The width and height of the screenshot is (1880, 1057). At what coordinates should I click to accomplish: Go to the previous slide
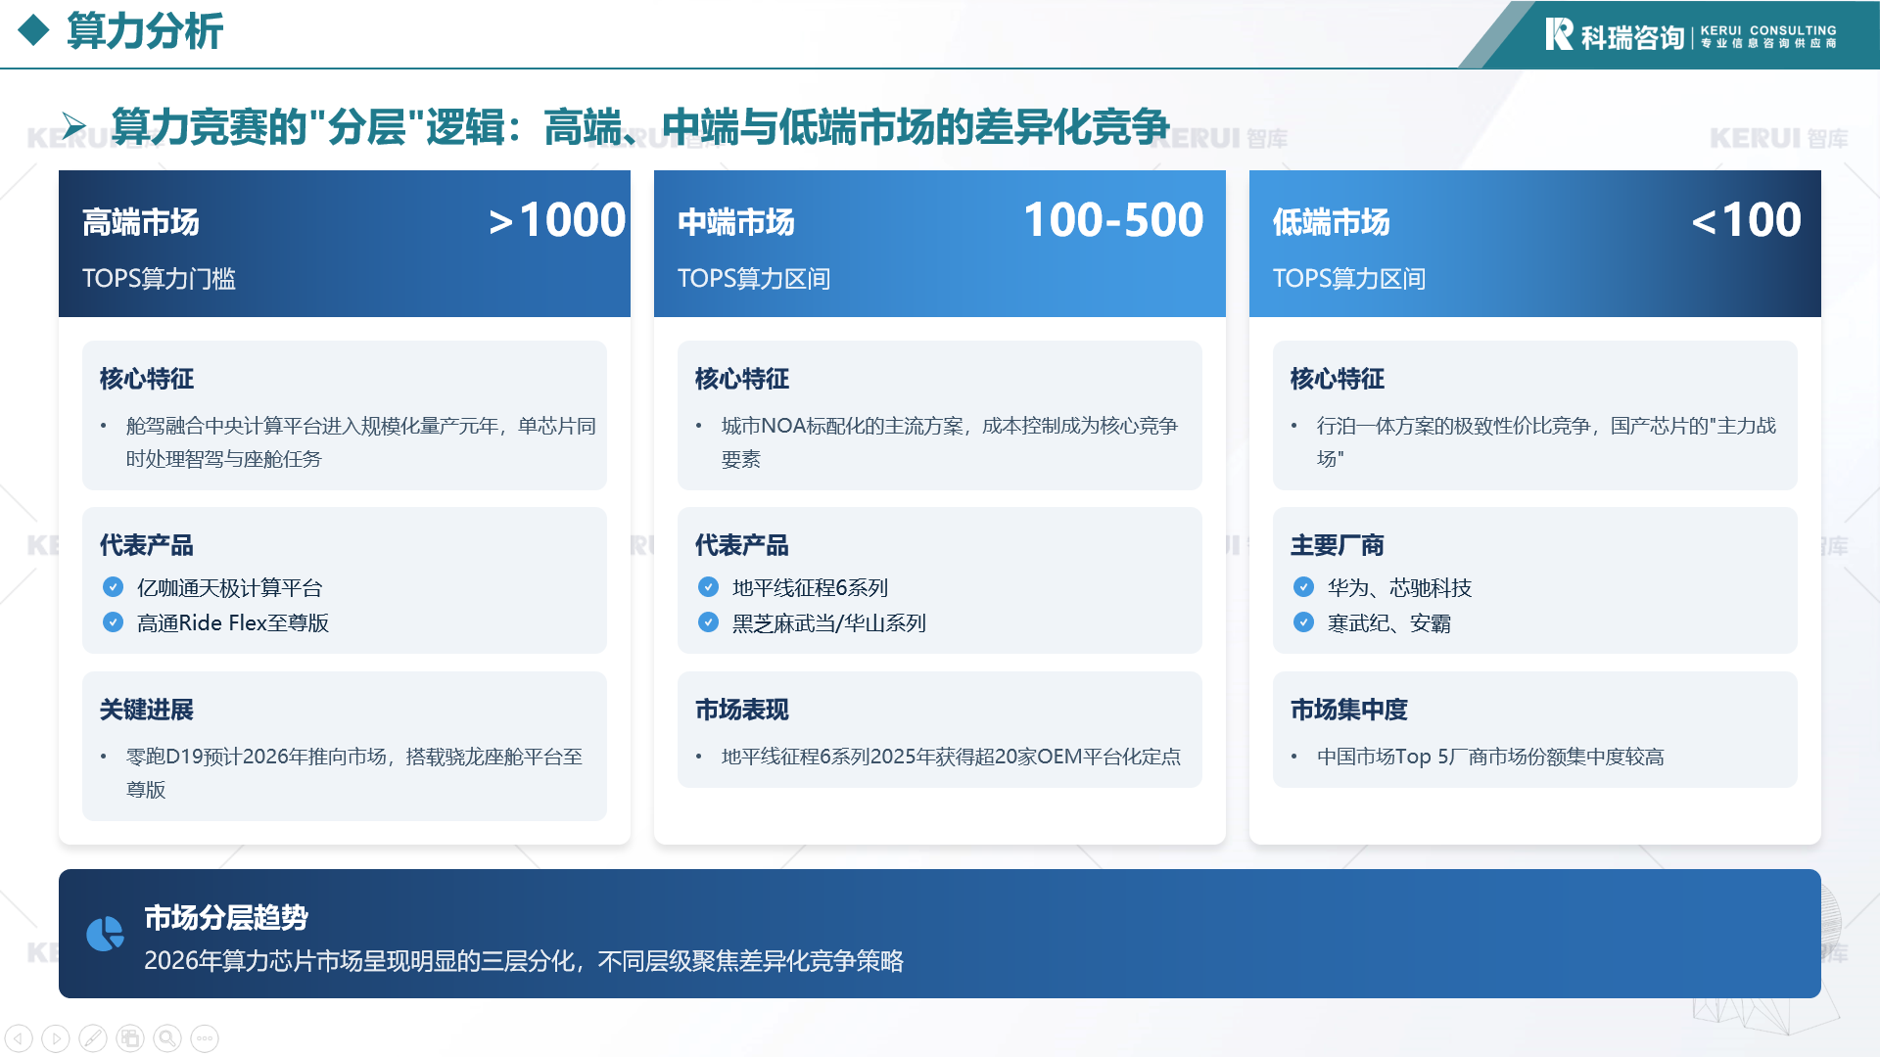coord(19,1037)
